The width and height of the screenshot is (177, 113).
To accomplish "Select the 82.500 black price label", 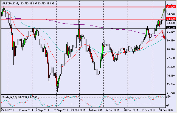I will 171,28.
